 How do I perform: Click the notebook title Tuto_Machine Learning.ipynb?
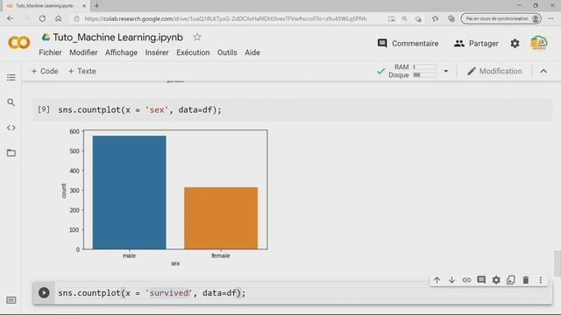(x=118, y=37)
